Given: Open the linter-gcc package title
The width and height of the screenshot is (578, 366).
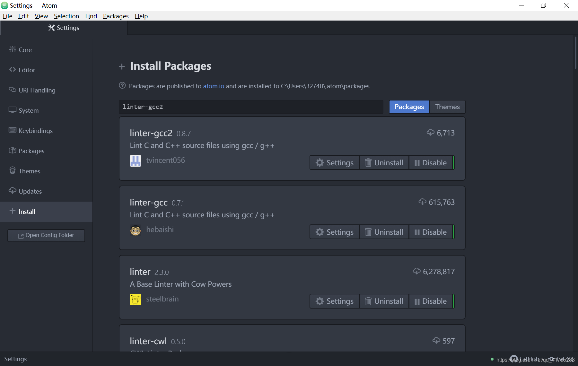Looking at the screenshot, I should 149,202.
